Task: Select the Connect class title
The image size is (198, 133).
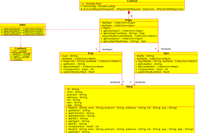Action: [20, 48]
